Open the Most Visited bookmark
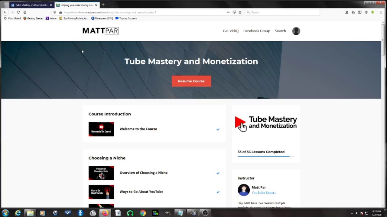The image size is (387, 217). click(x=12, y=18)
